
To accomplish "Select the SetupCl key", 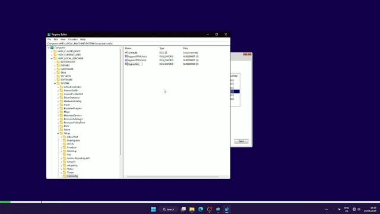I will (x=71, y=162).
